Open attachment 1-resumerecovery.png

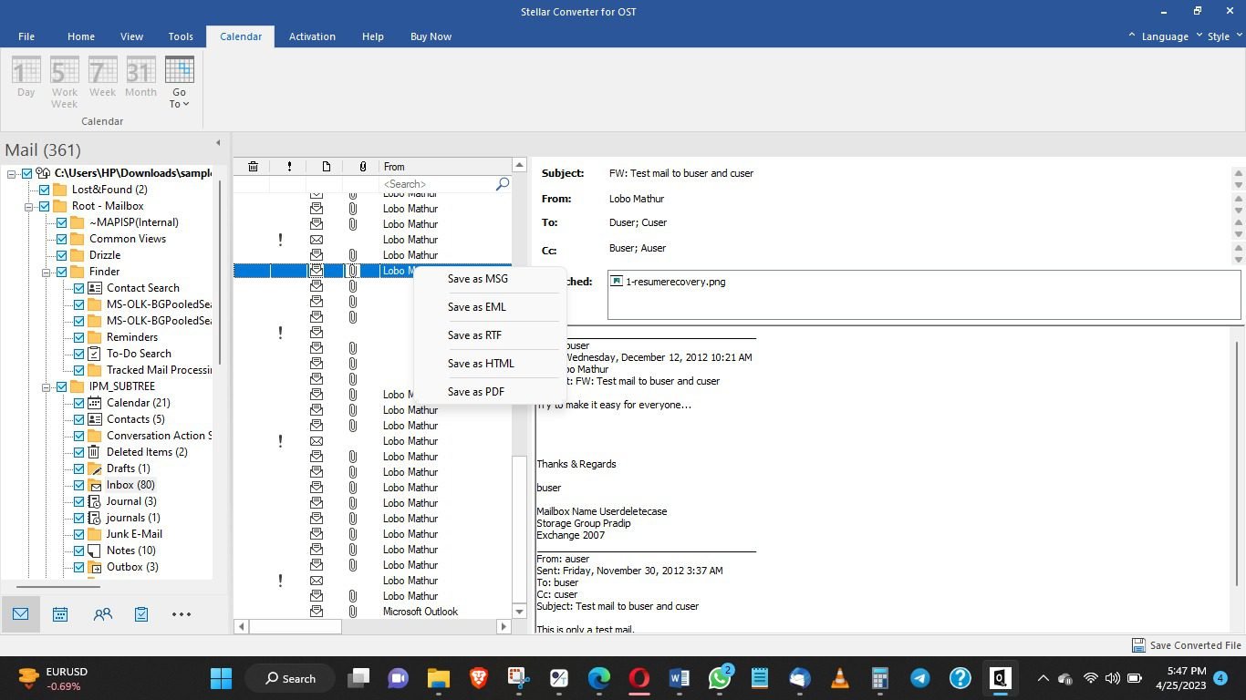tap(674, 282)
